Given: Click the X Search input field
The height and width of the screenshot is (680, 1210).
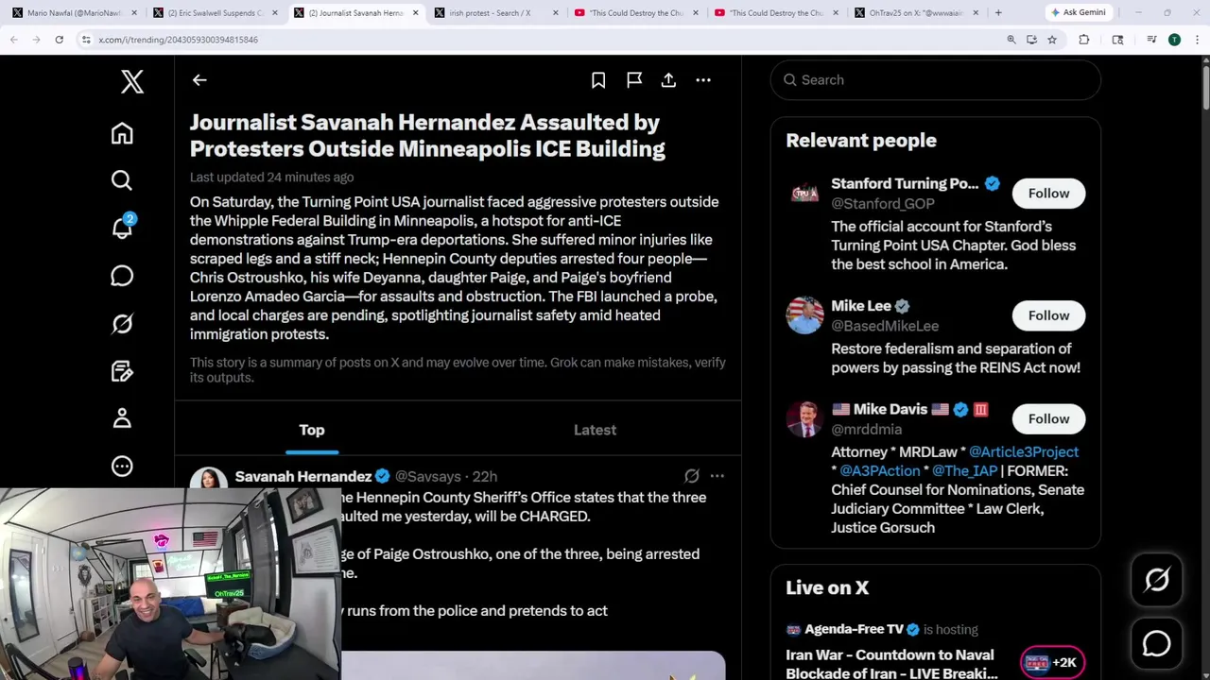Looking at the screenshot, I should [936, 80].
